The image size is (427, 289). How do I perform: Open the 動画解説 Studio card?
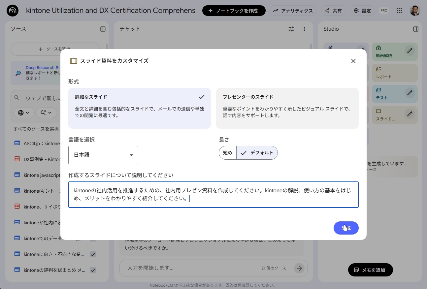pos(395,52)
